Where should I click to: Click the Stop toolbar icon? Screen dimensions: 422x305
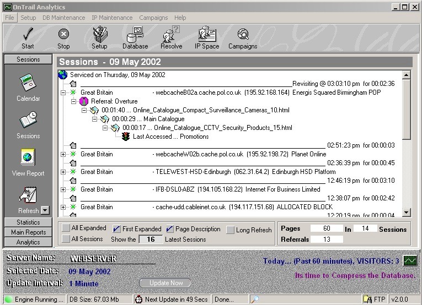click(x=63, y=34)
